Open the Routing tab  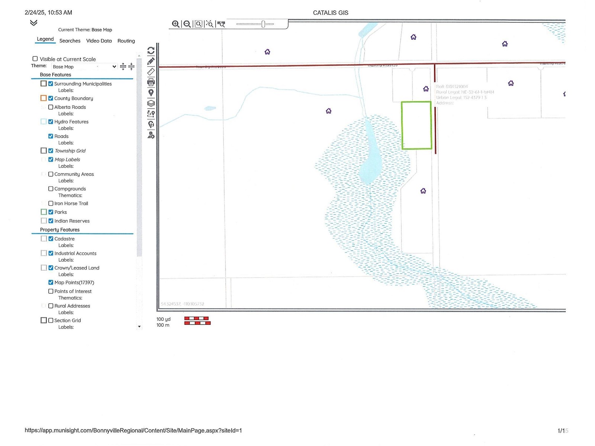(x=126, y=41)
